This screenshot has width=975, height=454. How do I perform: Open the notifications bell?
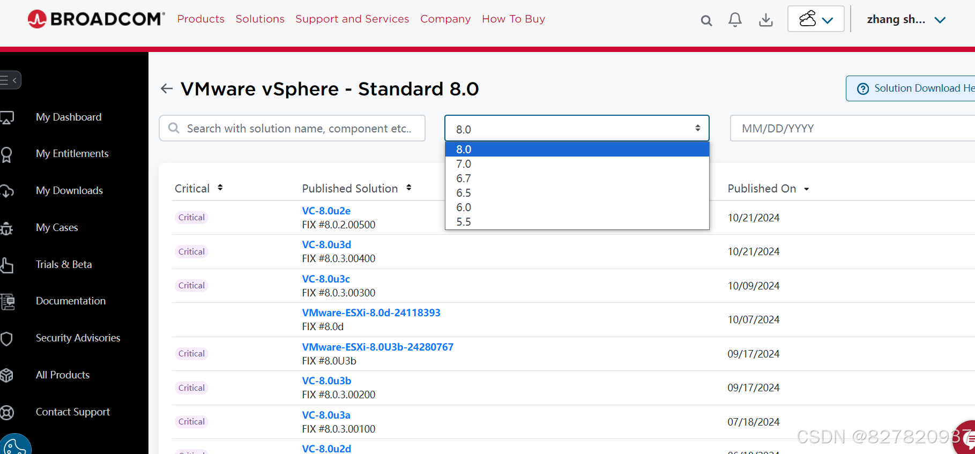735,20
